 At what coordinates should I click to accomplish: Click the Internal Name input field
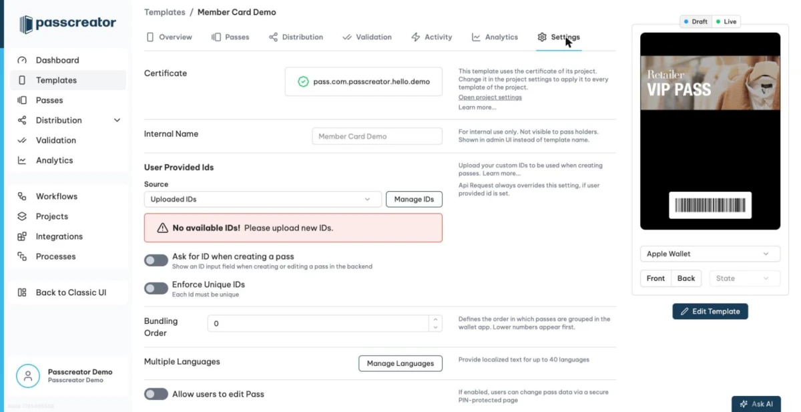(377, 136)
